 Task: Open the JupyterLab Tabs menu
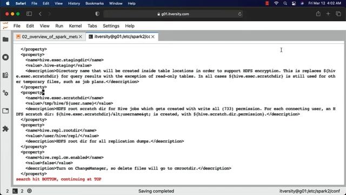pos(92,26)
